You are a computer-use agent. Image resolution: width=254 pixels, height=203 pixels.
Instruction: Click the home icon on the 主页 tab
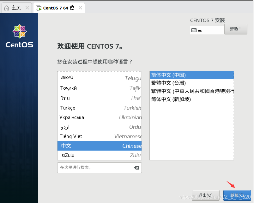click(x=7, y=8)
